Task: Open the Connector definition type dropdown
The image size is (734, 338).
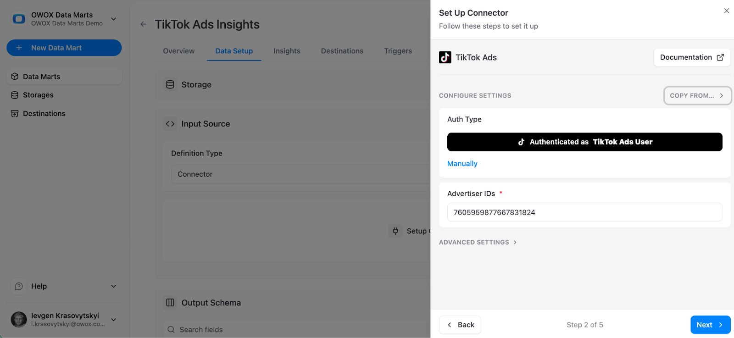Action: coord(301,174)
